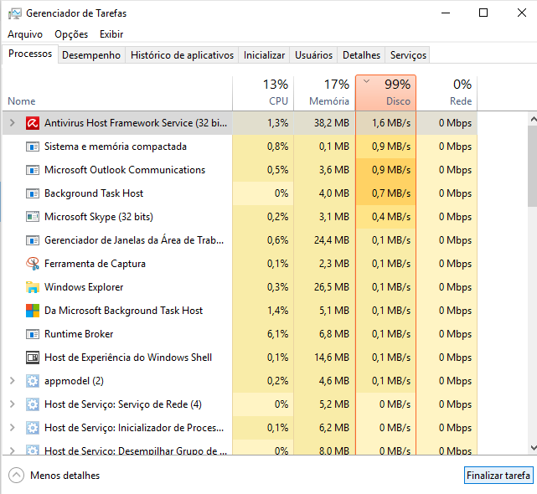The width and height of the screenshot is (537, 494).
Task: Select the Runtime Broker process name
Action: click(x=79, y=334)
